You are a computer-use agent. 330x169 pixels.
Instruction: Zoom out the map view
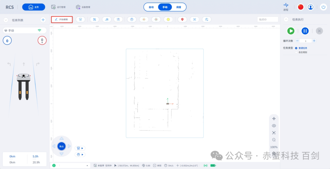[x=274, y=140]
